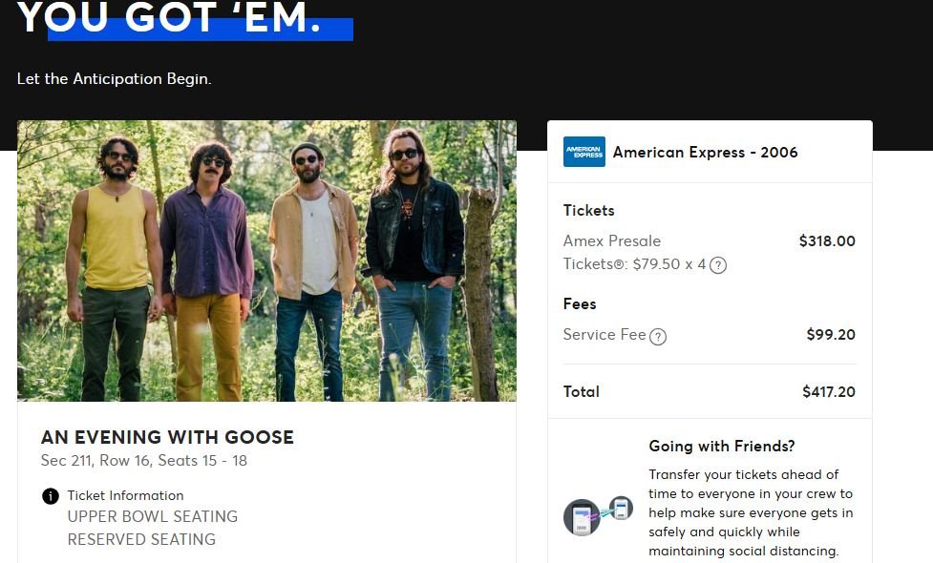
Task: Click the Ticket Information label
Action: point(125,496)
